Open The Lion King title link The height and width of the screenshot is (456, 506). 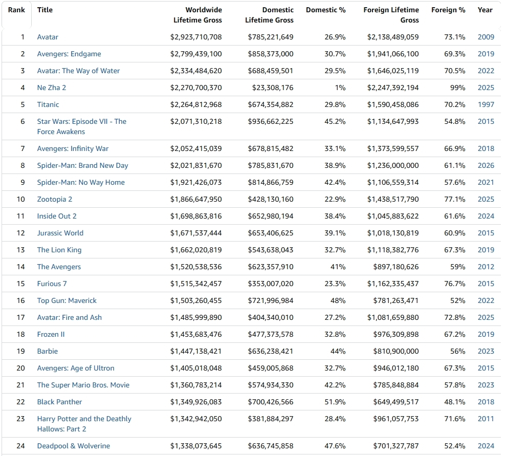(x=59, y=250)
